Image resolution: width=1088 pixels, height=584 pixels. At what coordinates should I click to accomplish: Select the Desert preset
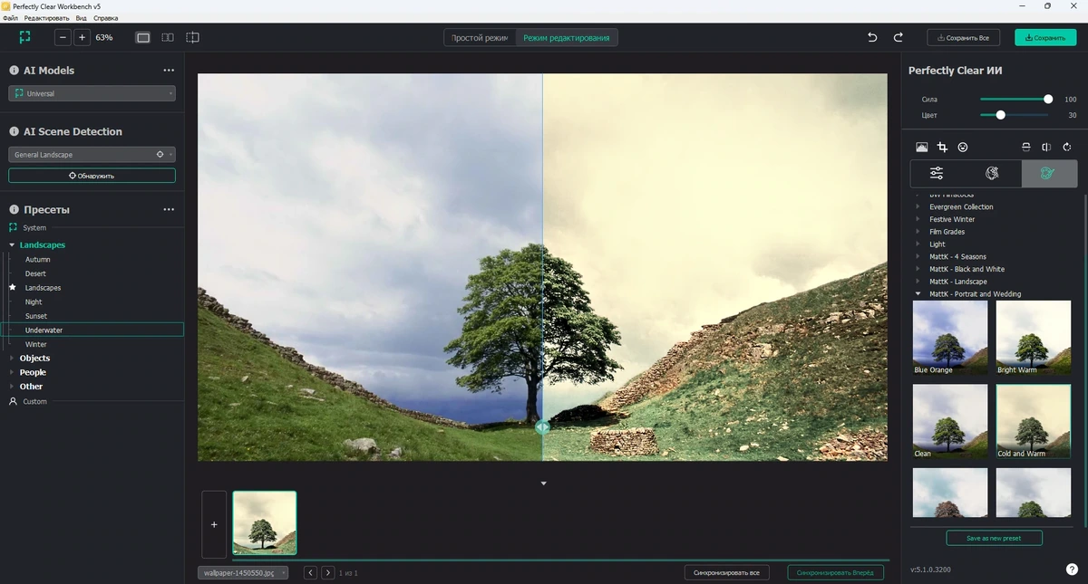pos(35,273)
